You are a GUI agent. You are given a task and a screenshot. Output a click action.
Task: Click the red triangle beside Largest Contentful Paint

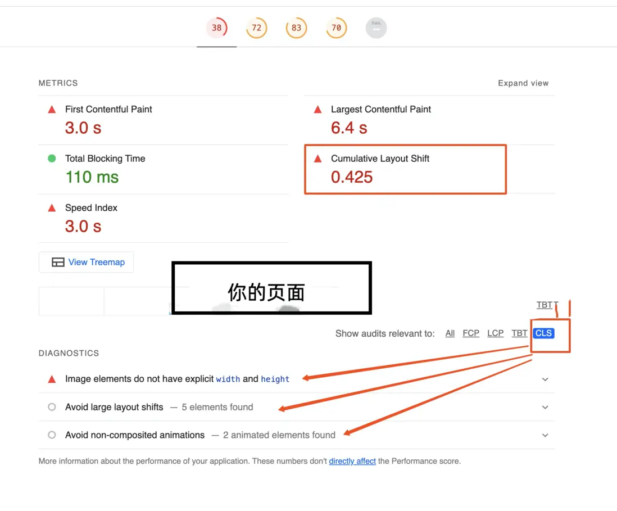tap(317, 110)
